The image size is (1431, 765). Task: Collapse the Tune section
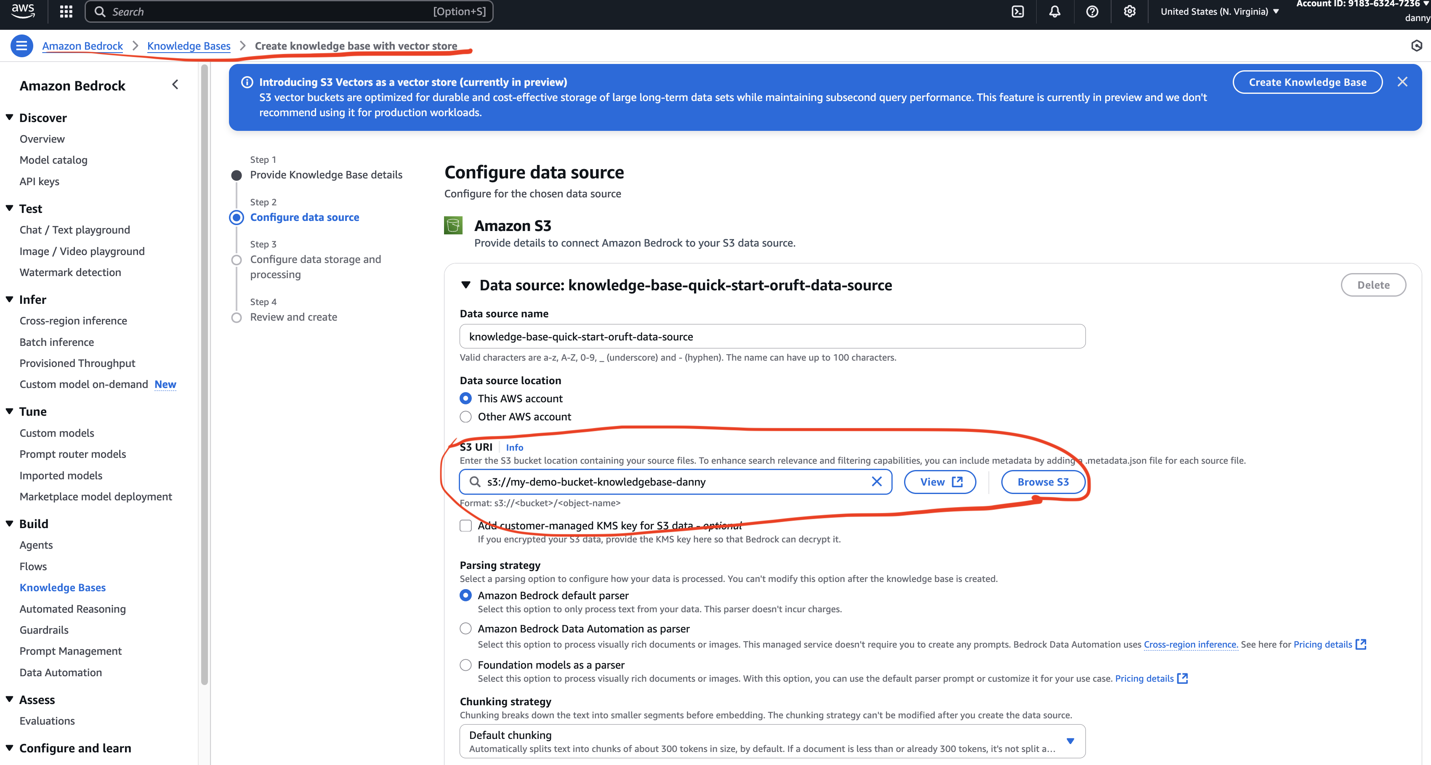pos(9,411)
